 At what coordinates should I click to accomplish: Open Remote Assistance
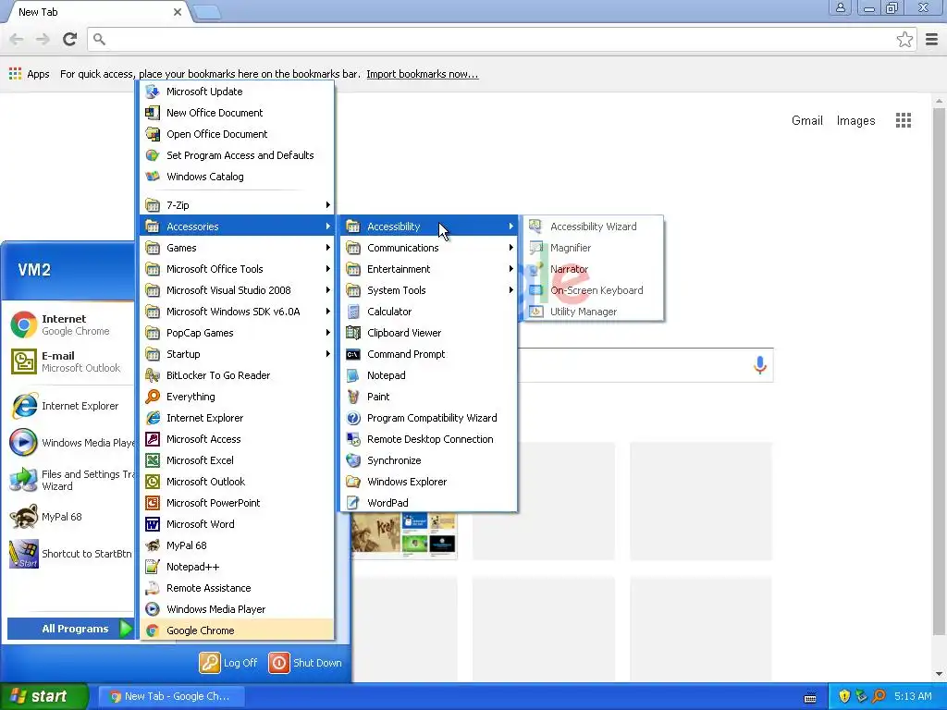click(237, 588)
